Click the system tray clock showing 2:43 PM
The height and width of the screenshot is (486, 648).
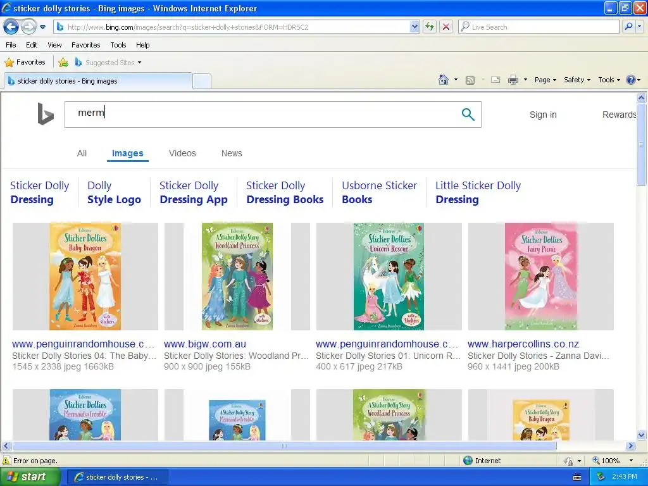point(625,477)
